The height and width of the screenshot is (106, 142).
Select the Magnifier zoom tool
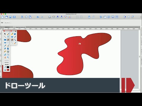[x=8, y=57]
